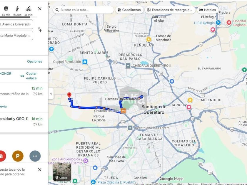
Task: Click the Decathlon Plaza Esfera marker icon
Action: [130, 128]
